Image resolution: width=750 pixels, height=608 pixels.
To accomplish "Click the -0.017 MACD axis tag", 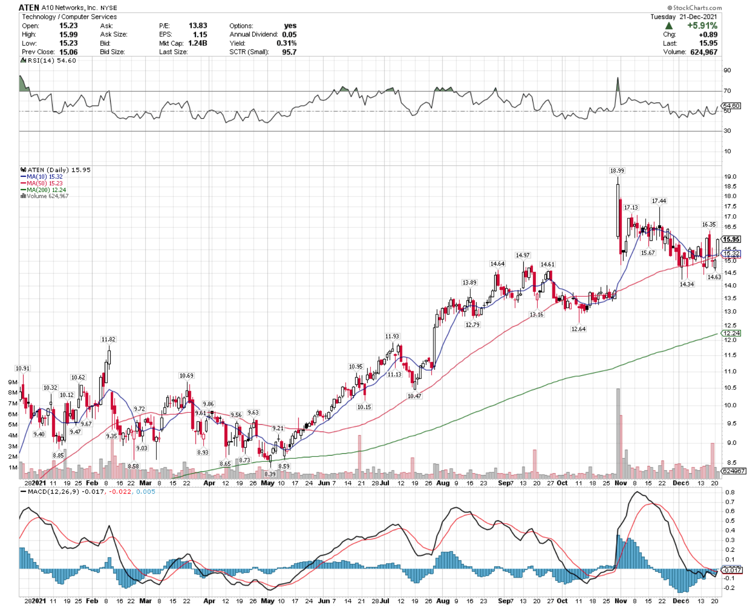I will [x=731, y=570].
